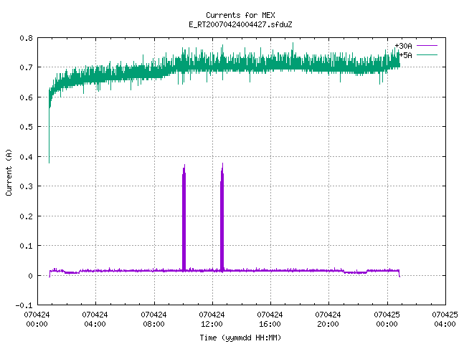The width and height of the screenshot is (459, 344).
Task: Click the 0.7 y-axis tick label
Action: [26, 67]
